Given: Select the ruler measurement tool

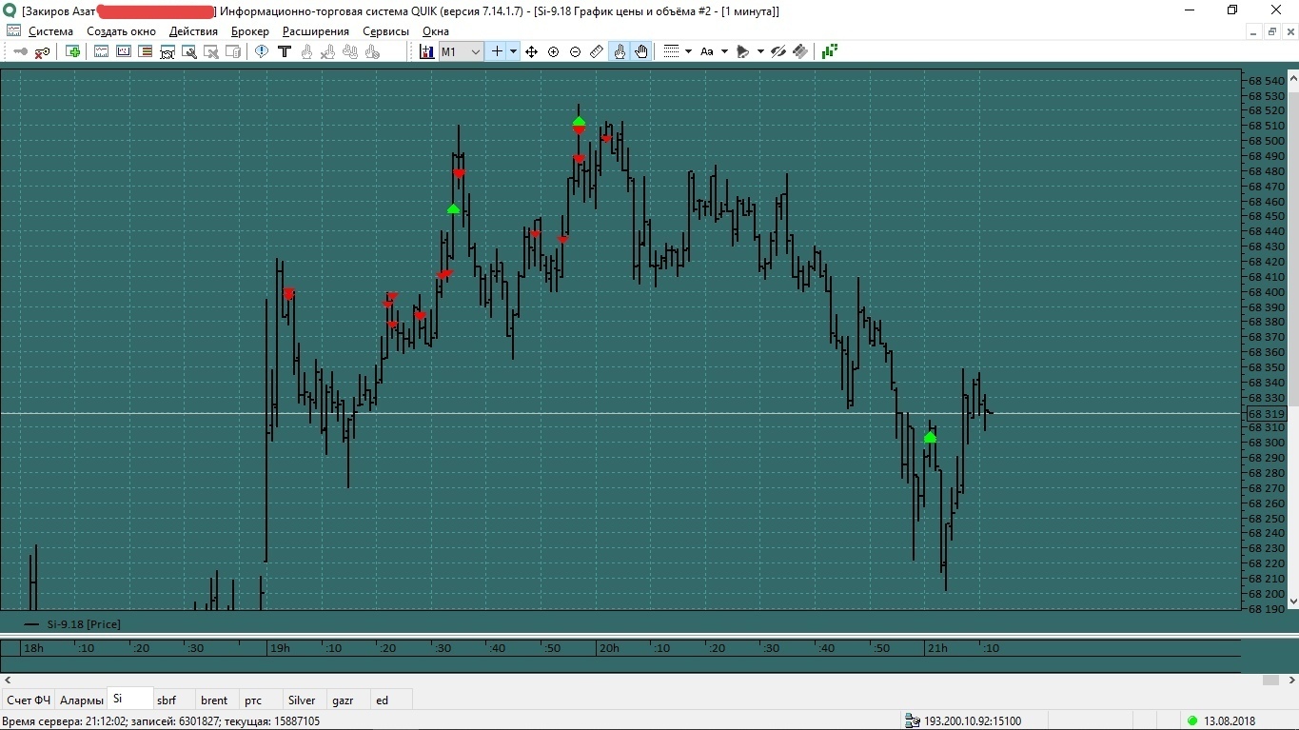Looking at the screenshot, I should click(x=597, y=51).
